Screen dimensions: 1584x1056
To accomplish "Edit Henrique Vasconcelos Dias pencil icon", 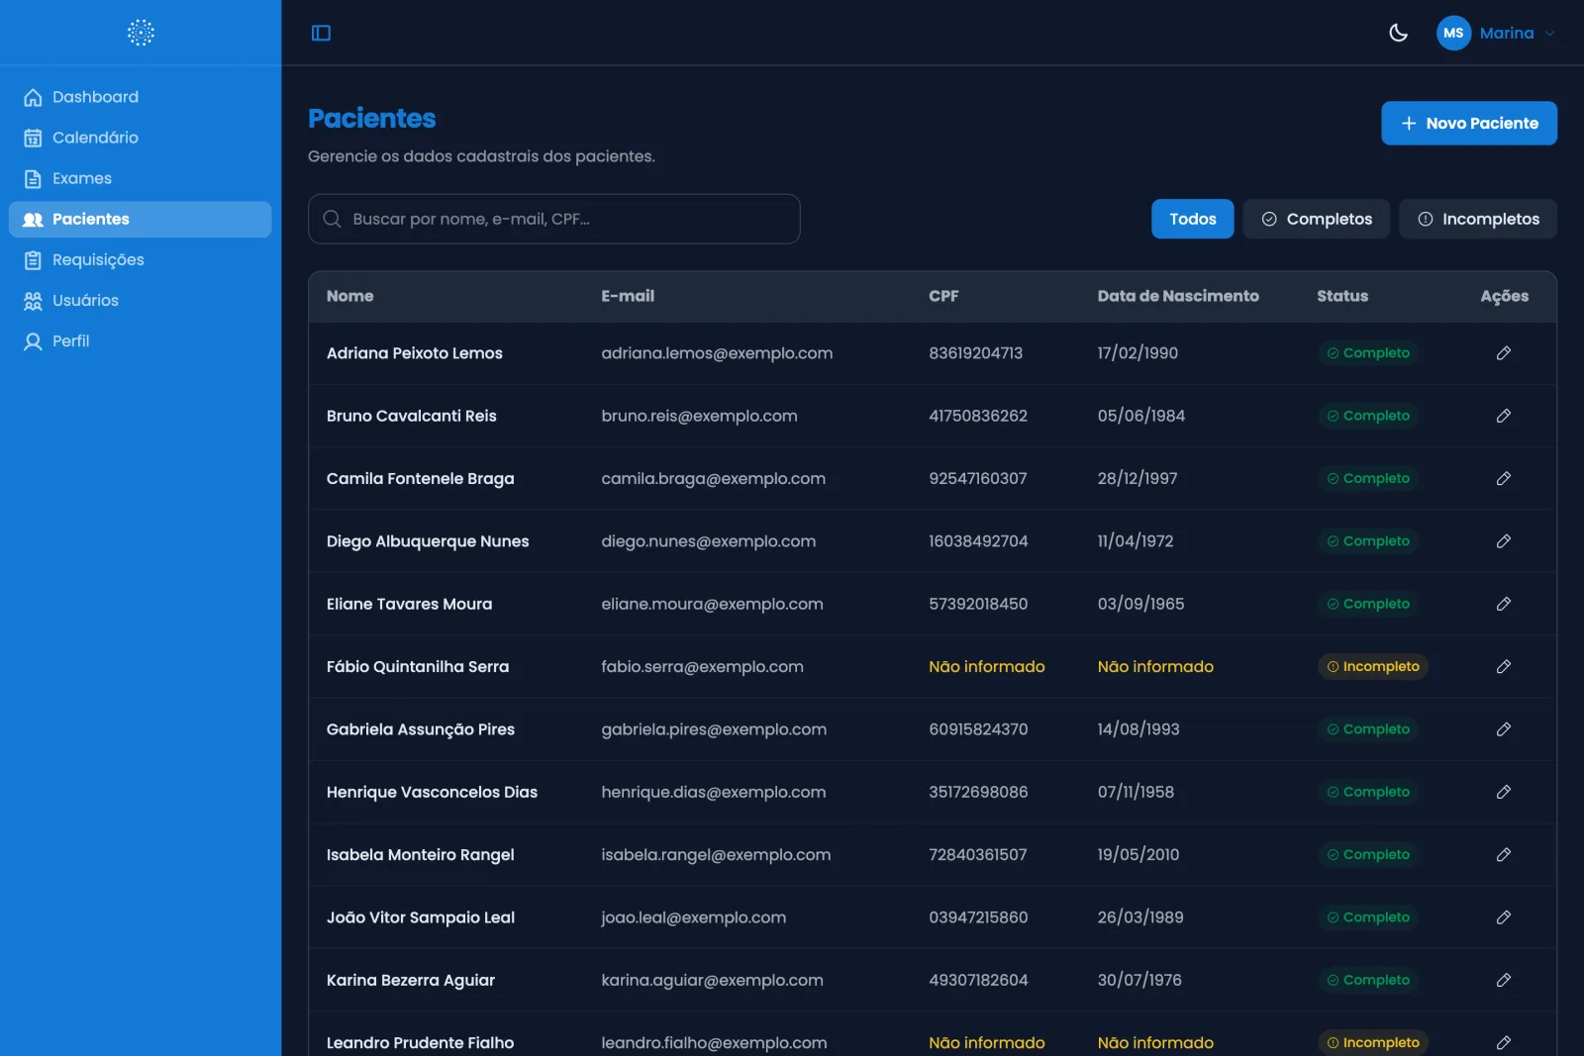I will coord(1503,792).
